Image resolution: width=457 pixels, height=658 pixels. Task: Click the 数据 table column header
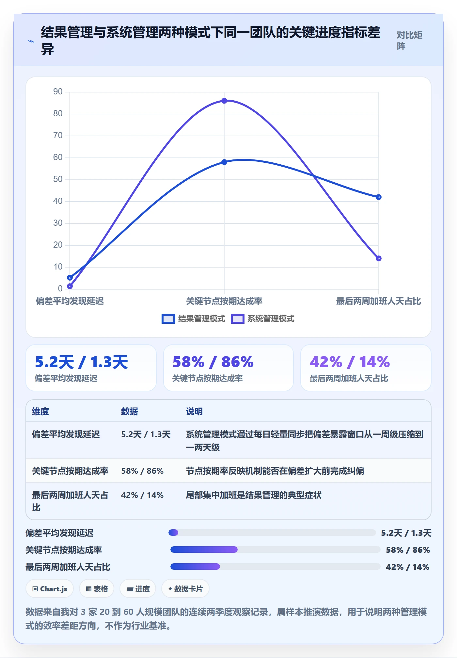coord(130,411)
